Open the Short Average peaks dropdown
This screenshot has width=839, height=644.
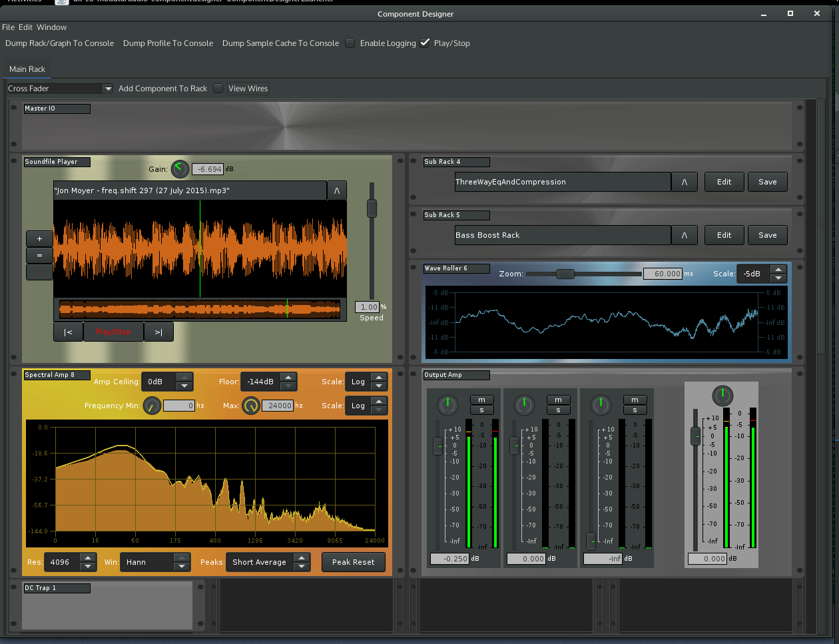point(268,562)
